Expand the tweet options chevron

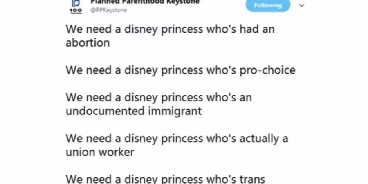tap(302, 5)
